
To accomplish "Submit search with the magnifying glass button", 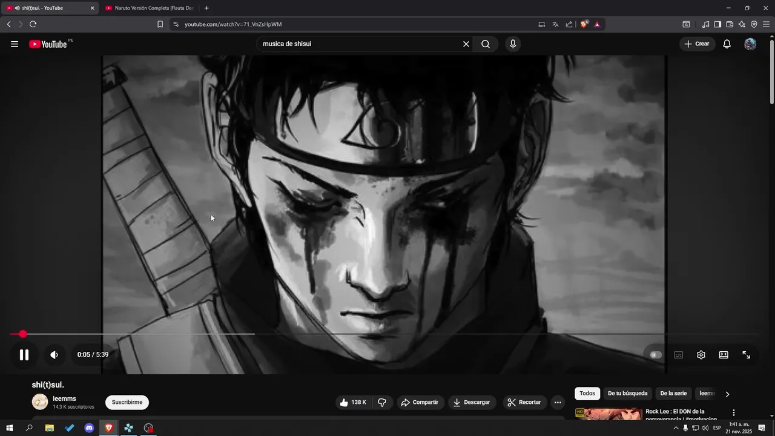I will (x=486, y=44).
